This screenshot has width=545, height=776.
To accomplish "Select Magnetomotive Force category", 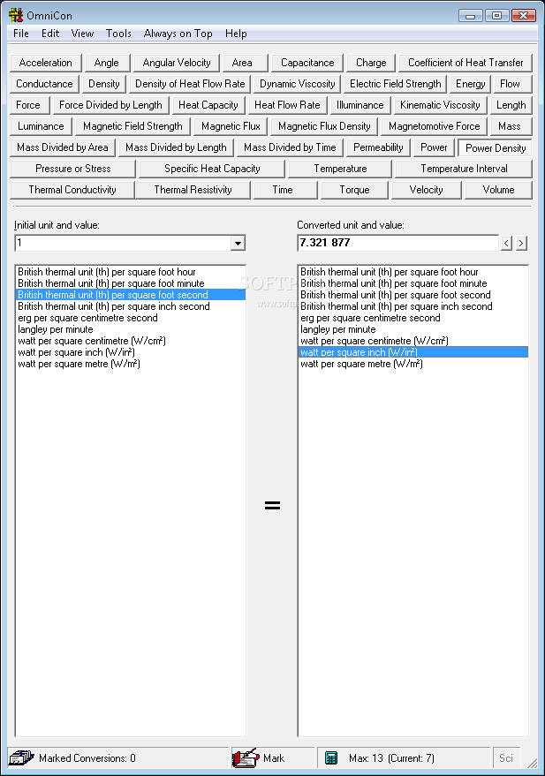I will (434, 127).
